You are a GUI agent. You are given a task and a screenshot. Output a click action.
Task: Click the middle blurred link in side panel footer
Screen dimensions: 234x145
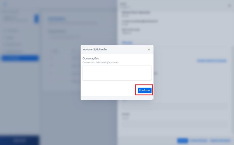(x=199, y=141)
